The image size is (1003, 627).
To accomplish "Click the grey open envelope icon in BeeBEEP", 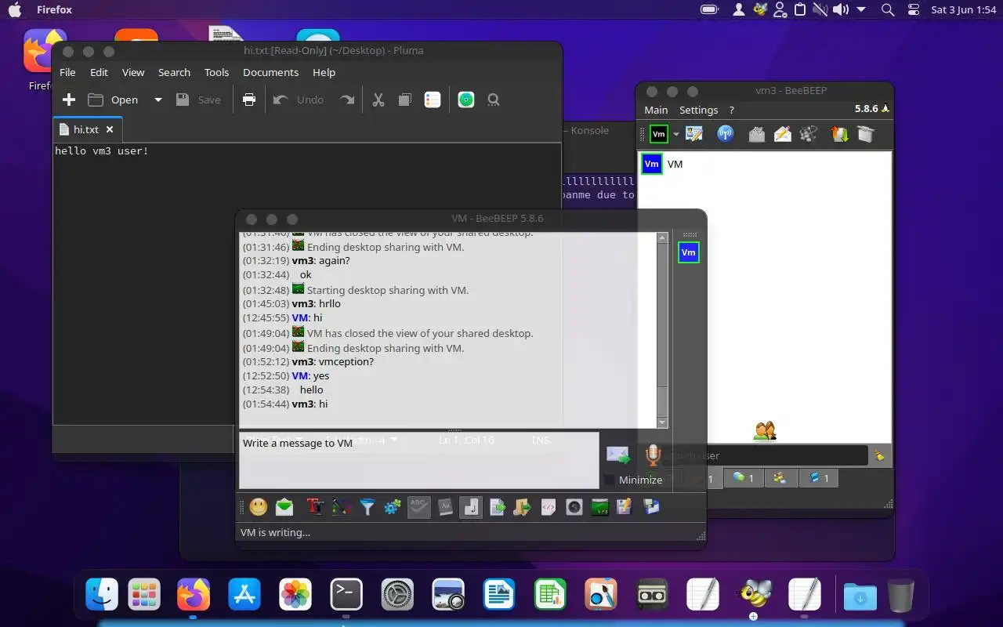I will (x=756, y=134).
